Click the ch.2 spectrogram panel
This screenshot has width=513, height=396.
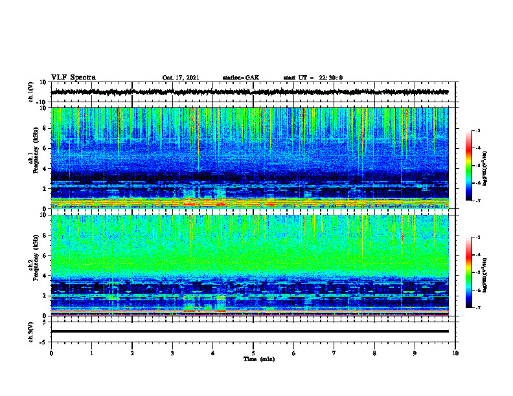pyautogui.click(x=249, y=265)
